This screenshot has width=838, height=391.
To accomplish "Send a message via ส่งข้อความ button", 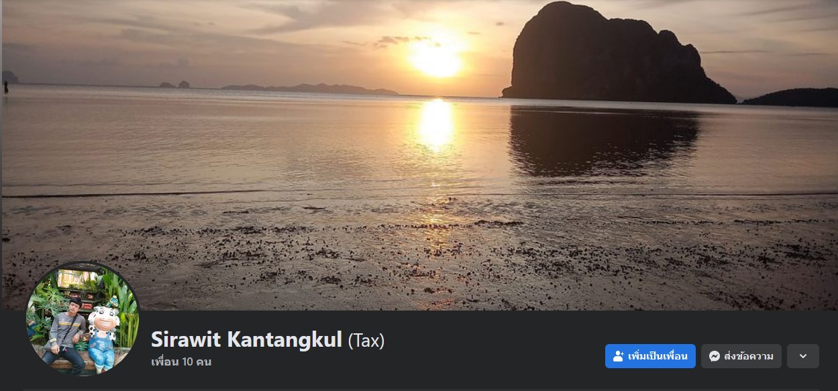I will [x=741, y=356].
